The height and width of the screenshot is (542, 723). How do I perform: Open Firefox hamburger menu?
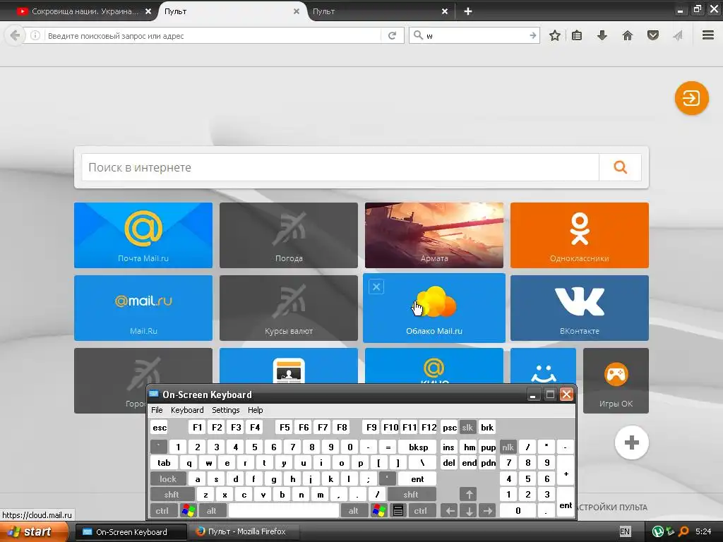pos(708,35)
